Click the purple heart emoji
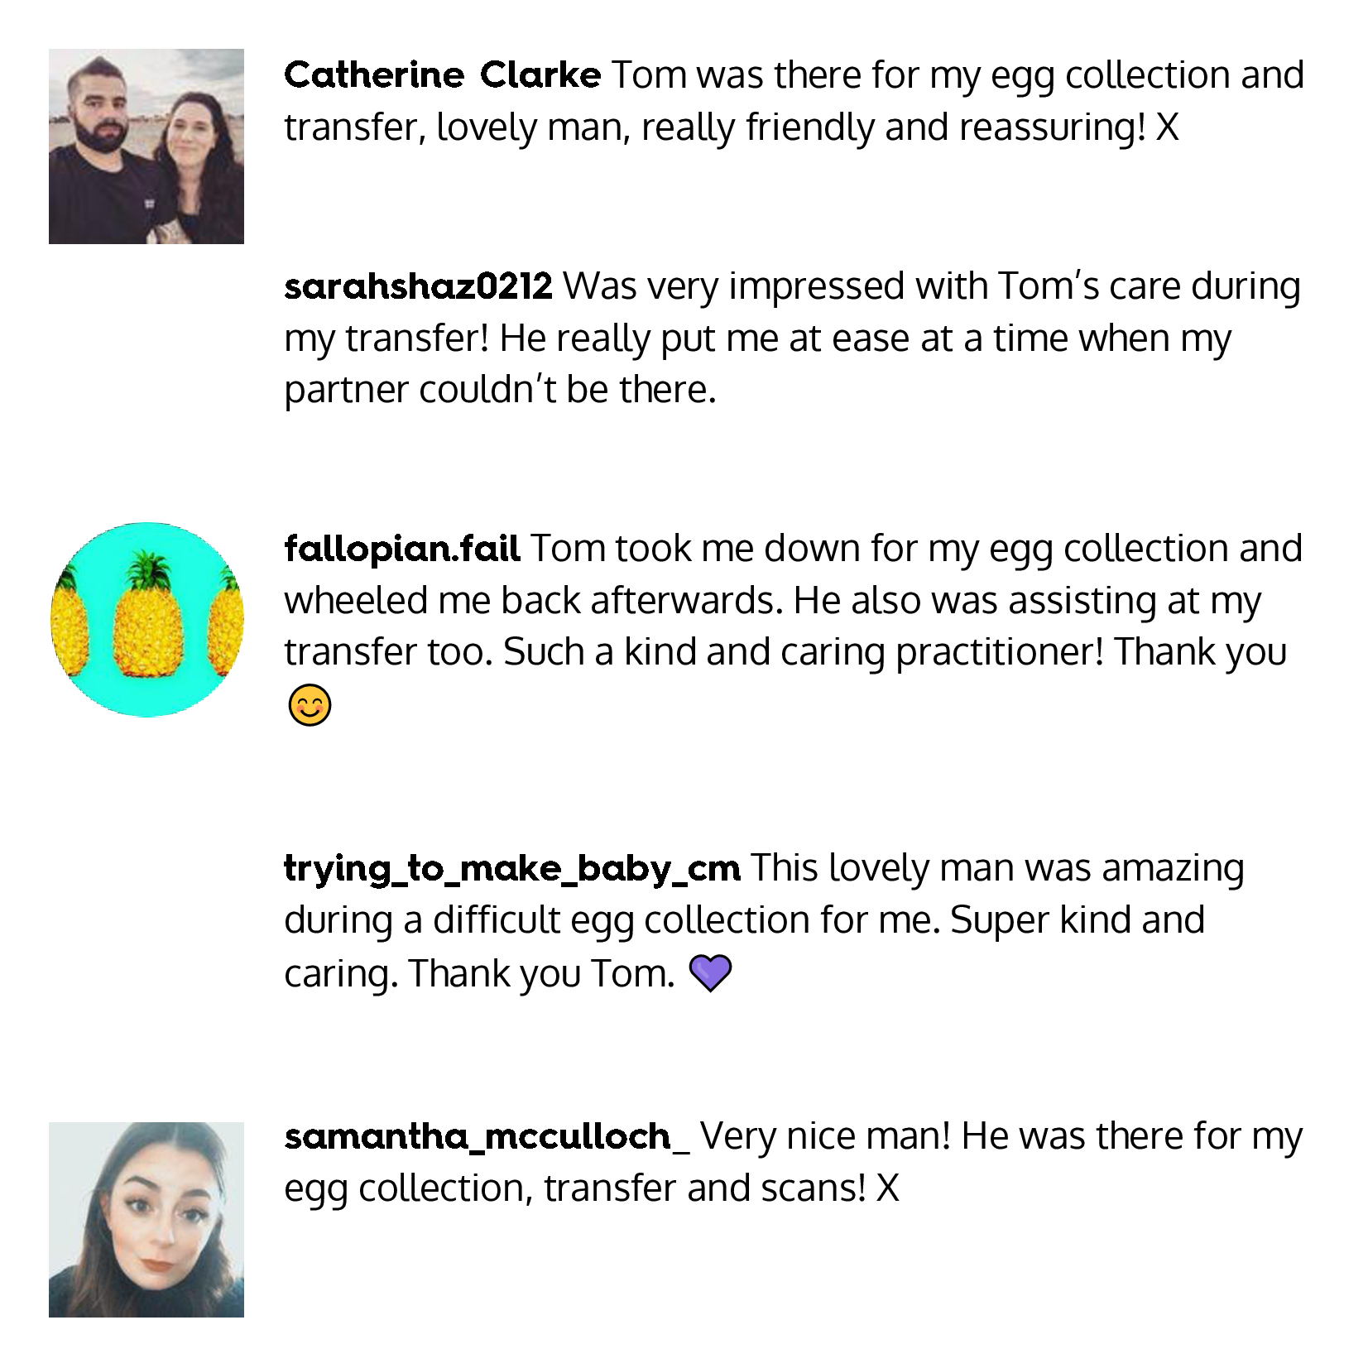This screenshot has width=1368, height=1368. point(710,973)
